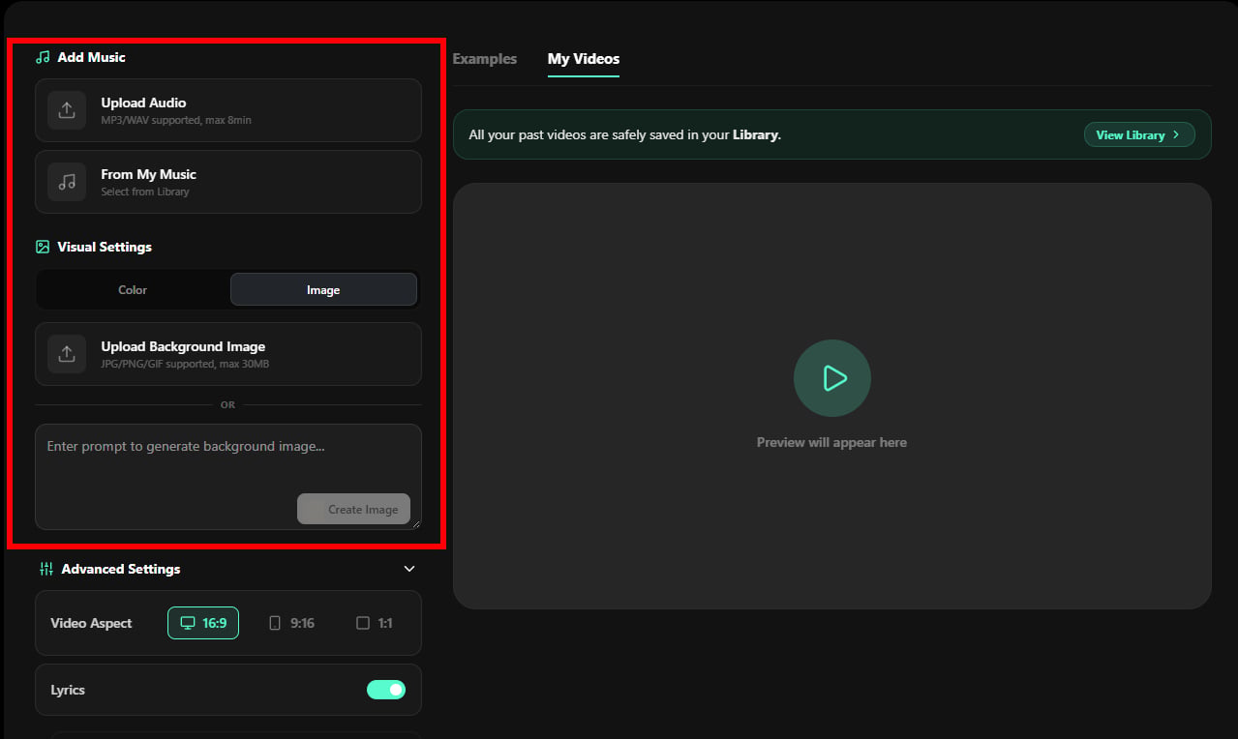Choose 16:9 video aspect ratio
The image size is (1238, 739).
pos(203,623)
